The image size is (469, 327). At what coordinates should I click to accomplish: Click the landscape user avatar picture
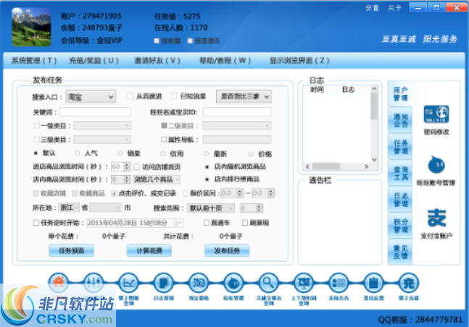pyautogui.click(x=31, y=27)
